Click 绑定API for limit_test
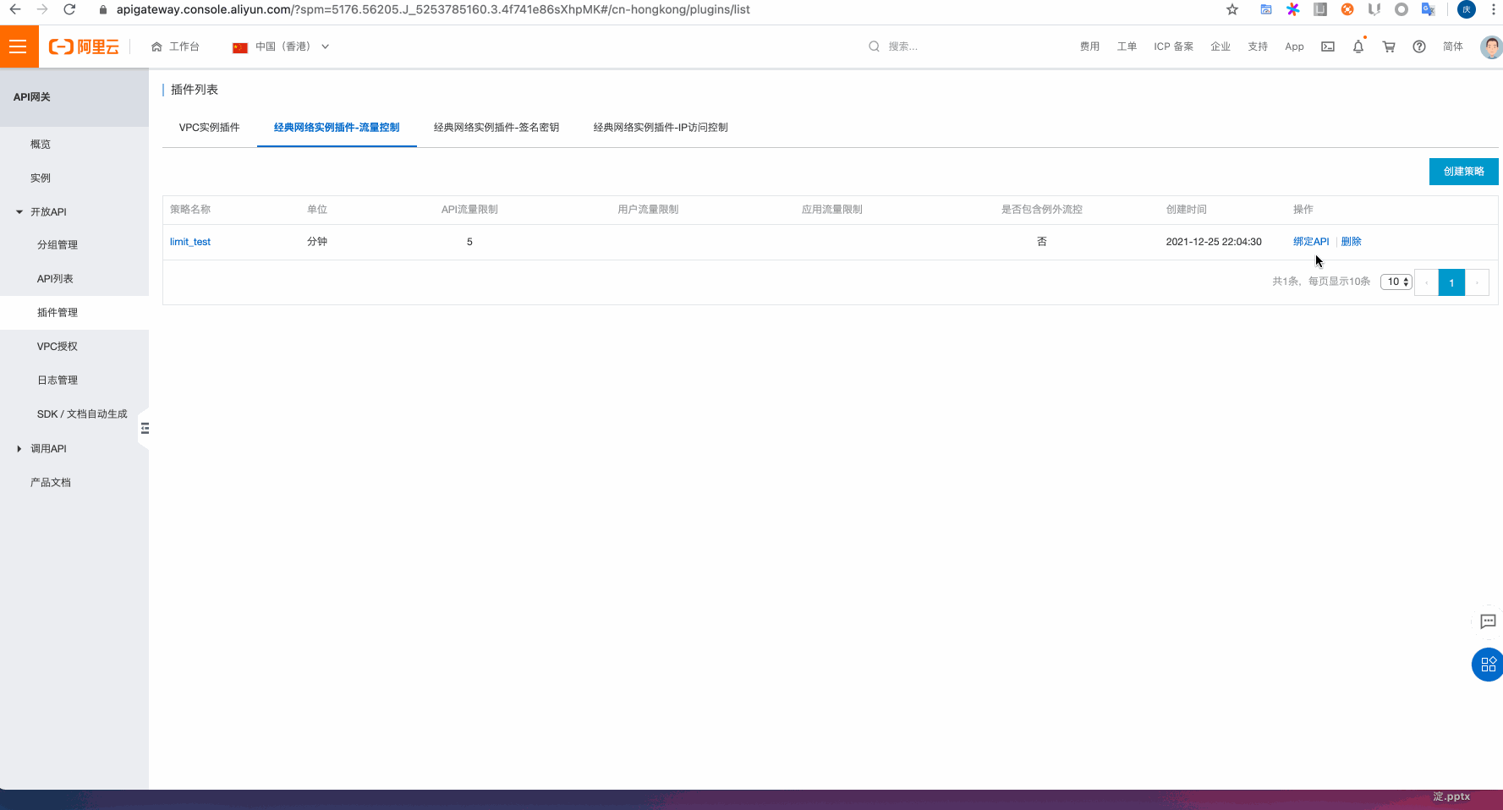This screenshot has width=1503, height=810. click(x=1311, y=242)
